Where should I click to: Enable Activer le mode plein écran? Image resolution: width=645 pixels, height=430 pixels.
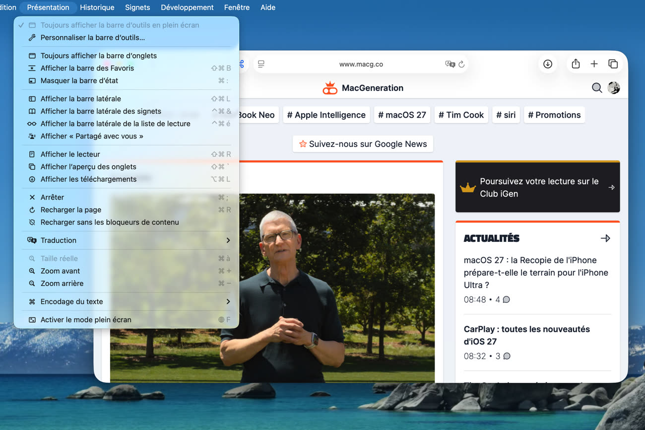click(x=127, y=320)
